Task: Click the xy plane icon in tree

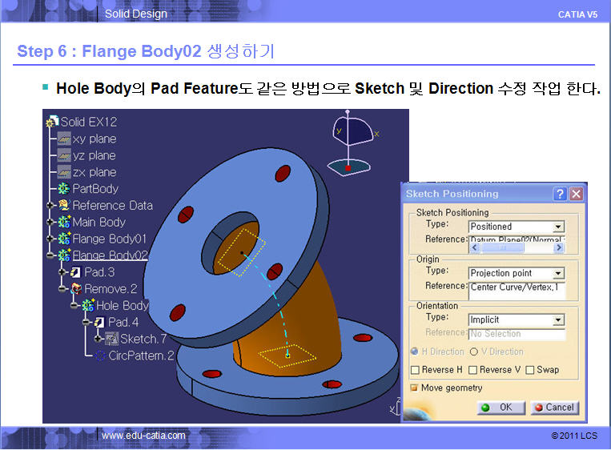Action: (63, 139)
